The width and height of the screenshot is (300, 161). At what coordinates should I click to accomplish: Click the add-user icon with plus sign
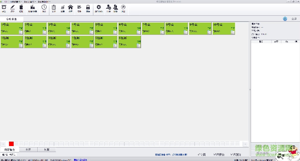(x=108, y=8)
